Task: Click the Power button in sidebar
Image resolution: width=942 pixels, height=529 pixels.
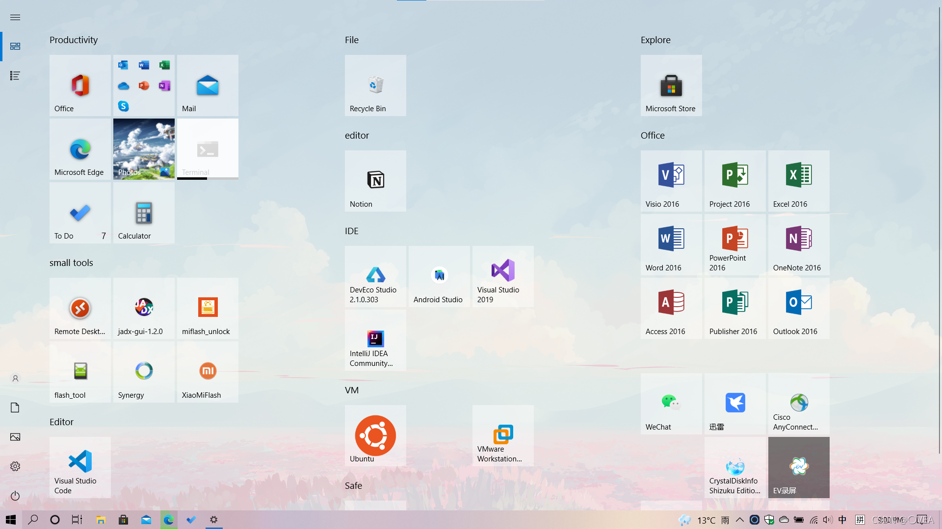Action: click(15, 496)
